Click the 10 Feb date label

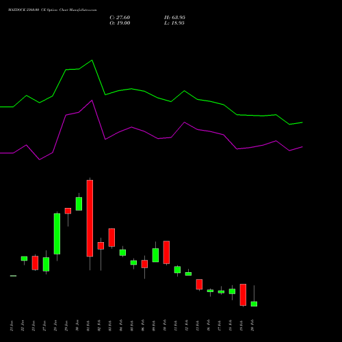(165, 326)
